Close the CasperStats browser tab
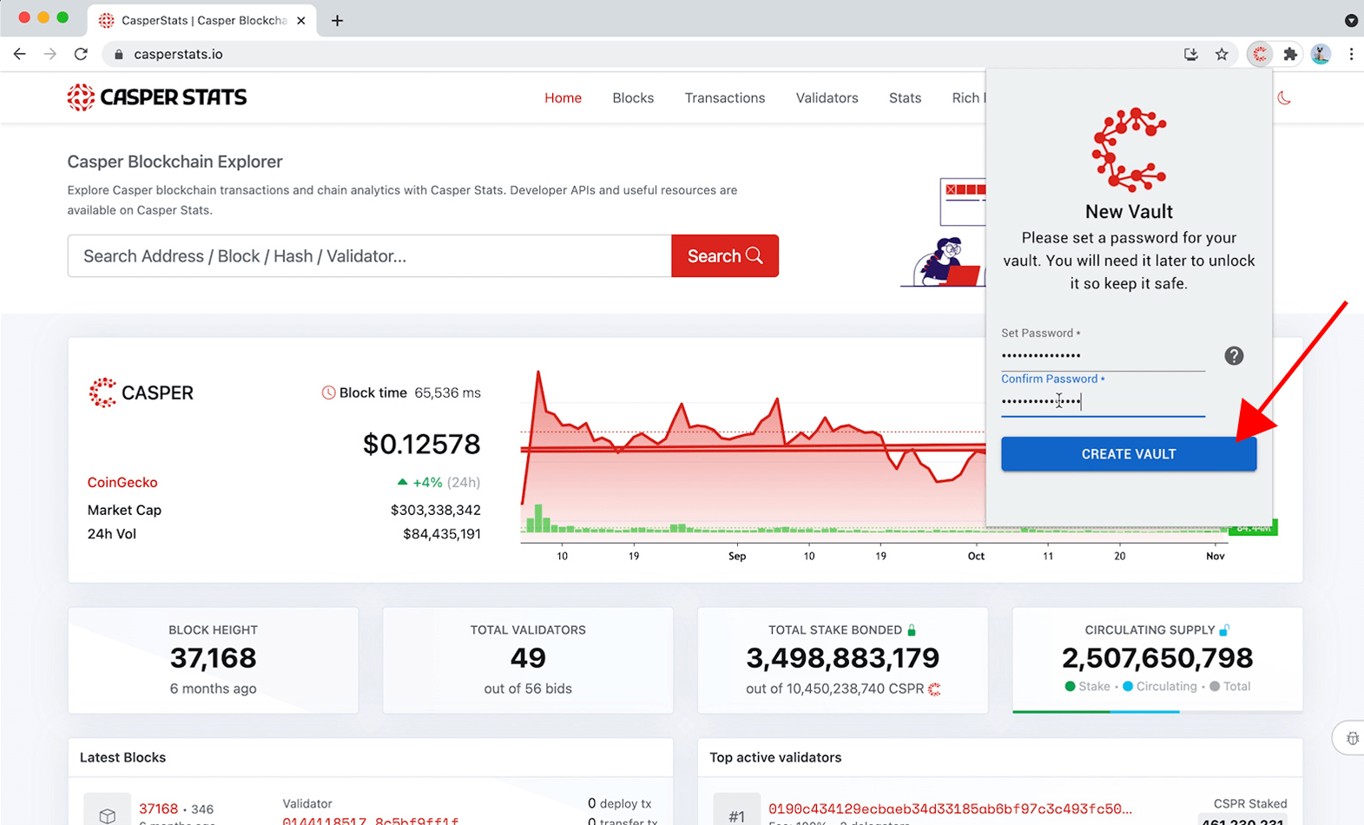Screen dimensions: 1364x825 (x=301, y=20)
